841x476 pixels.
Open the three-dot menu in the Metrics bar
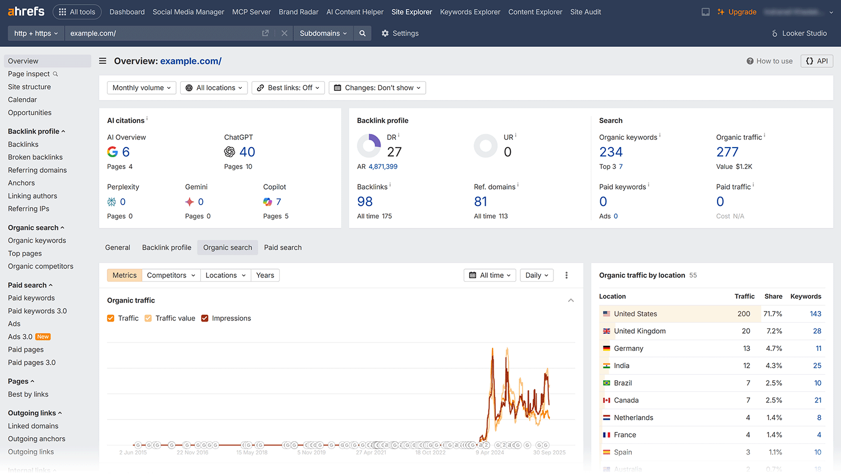coord(567,275)
